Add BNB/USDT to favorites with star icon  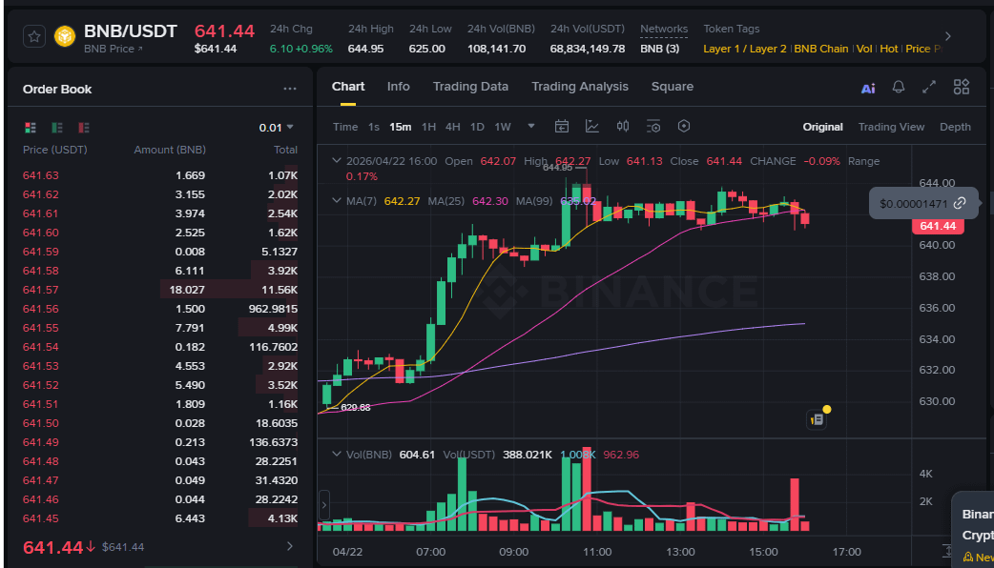[34, 37]
